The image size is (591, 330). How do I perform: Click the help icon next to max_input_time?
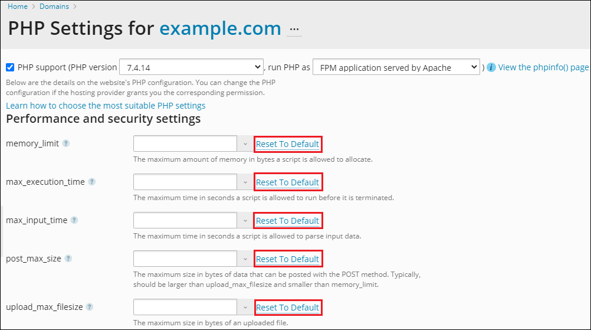(x=74, y=220)
